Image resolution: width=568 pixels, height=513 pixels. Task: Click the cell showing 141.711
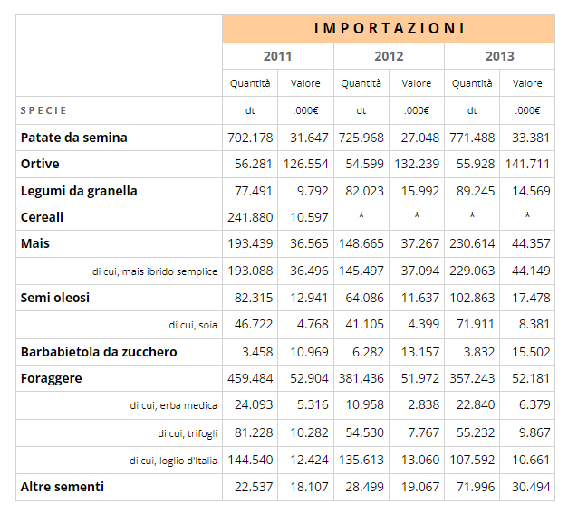click(527, 164)
